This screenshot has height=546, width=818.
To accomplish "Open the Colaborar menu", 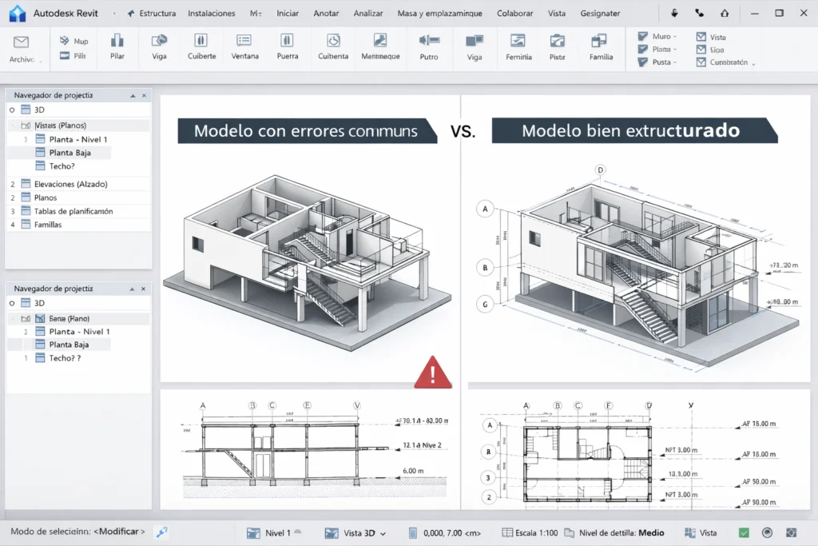I will click(x=514, y=13).
